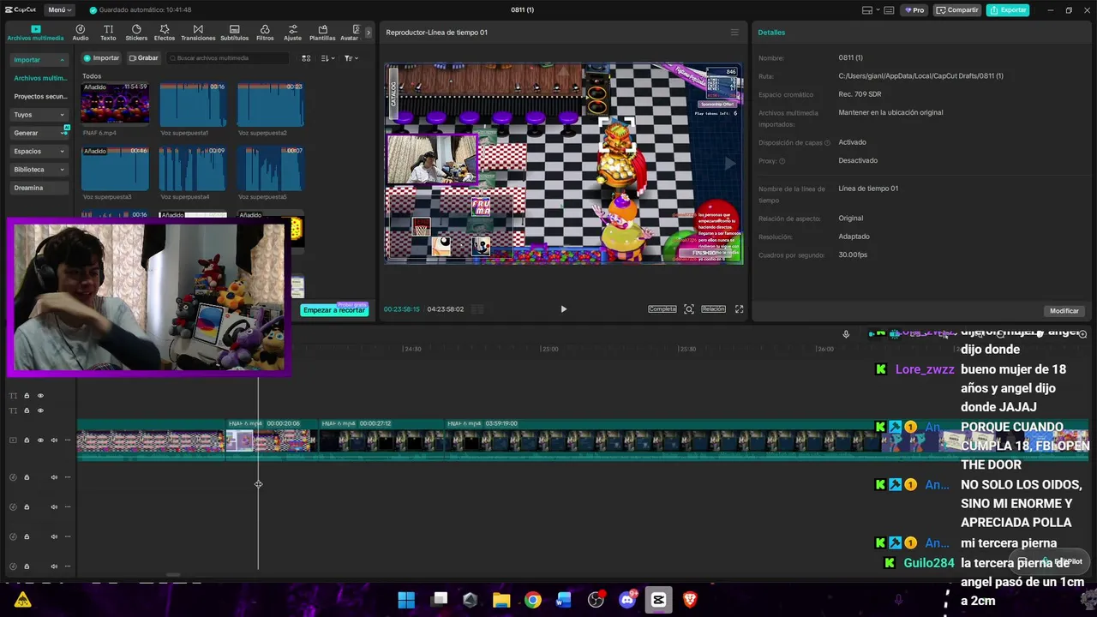Click the Importar media button
This screenshot has height=617, width=1097.
click(102, 58)
